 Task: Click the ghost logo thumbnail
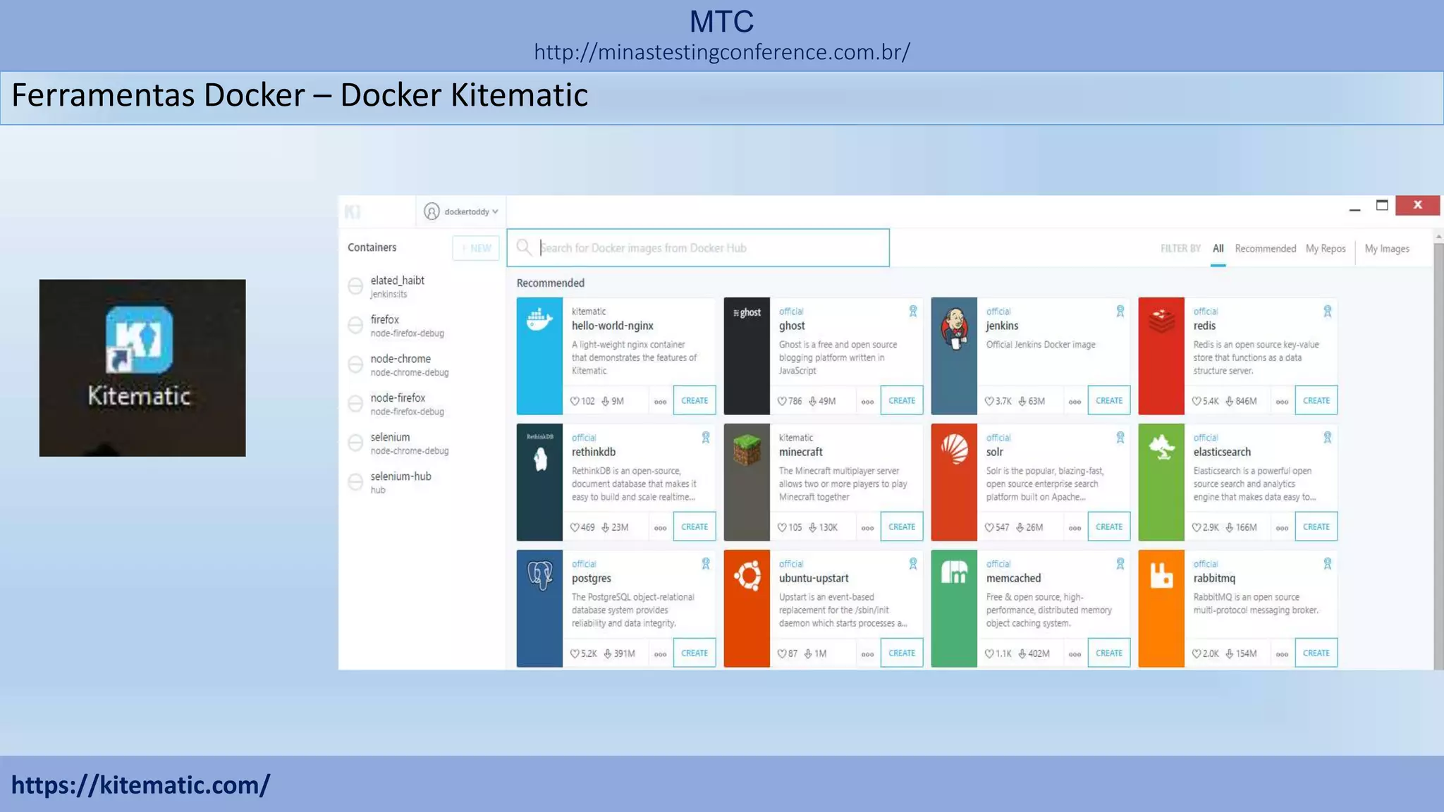(747, 356)
